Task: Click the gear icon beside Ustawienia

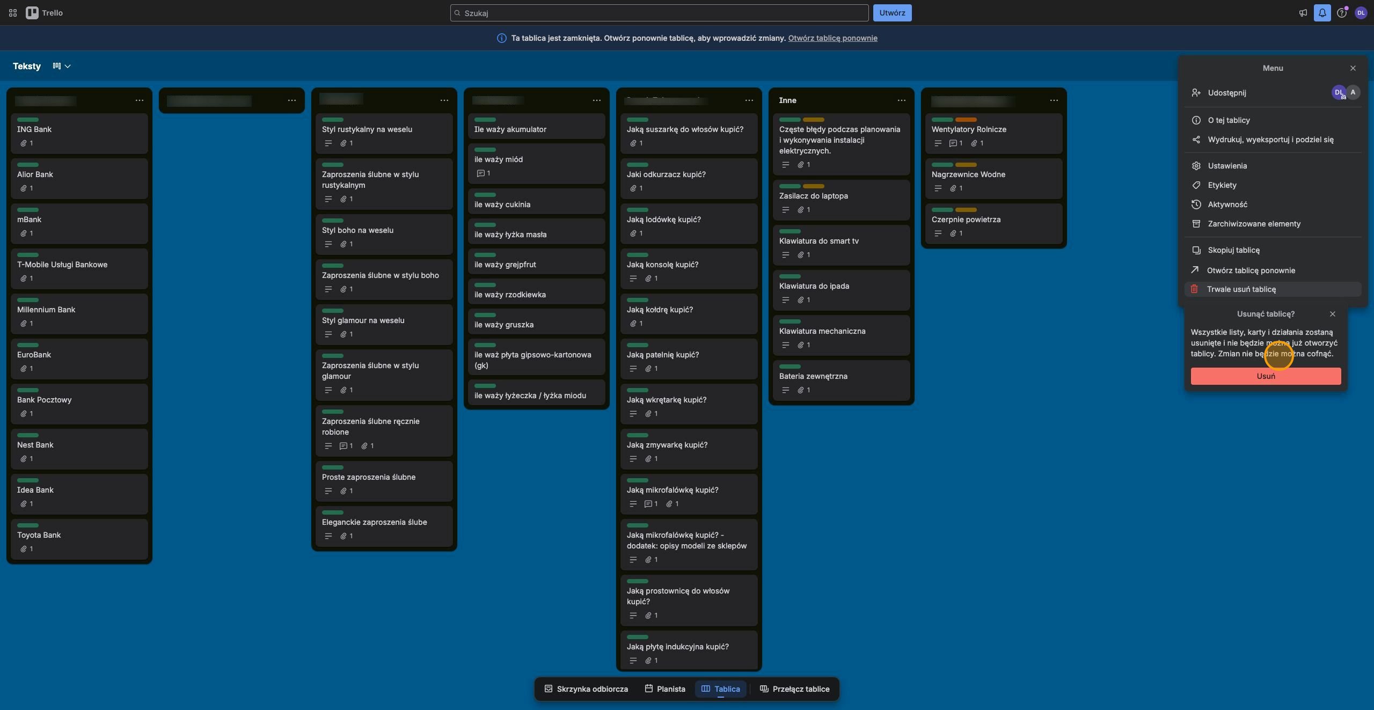Action: tap(1196, 166)
